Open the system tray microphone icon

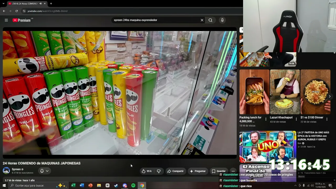[x=304, y=186]
